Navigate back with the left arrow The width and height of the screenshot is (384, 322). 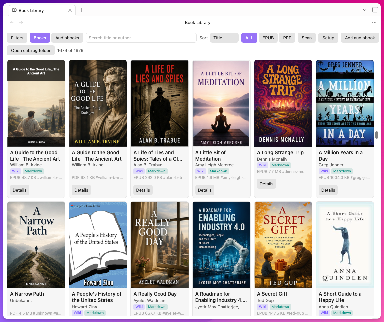click(12, 23)
